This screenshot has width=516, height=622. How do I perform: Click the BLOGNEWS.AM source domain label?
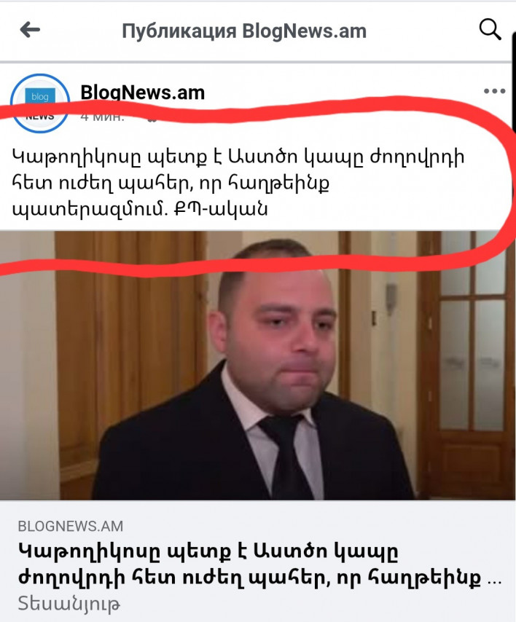coord(71,526)
